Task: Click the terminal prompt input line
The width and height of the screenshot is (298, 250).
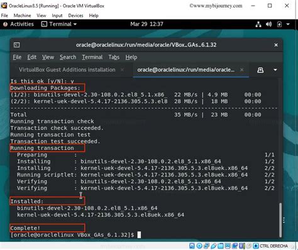Action: pos(75,235)
